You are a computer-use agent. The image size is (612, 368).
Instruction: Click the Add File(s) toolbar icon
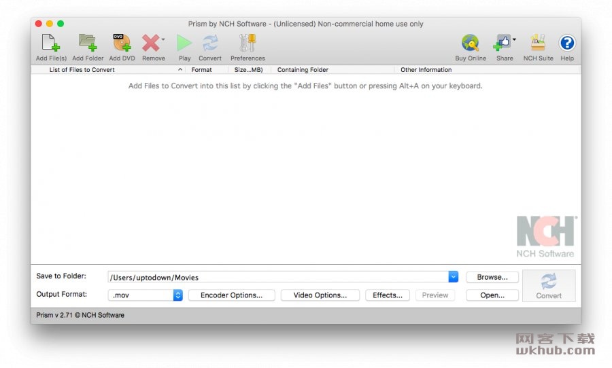[51, 43]
